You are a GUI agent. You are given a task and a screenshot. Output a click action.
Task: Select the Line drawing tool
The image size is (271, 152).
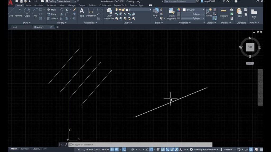[x=11, y=12]
